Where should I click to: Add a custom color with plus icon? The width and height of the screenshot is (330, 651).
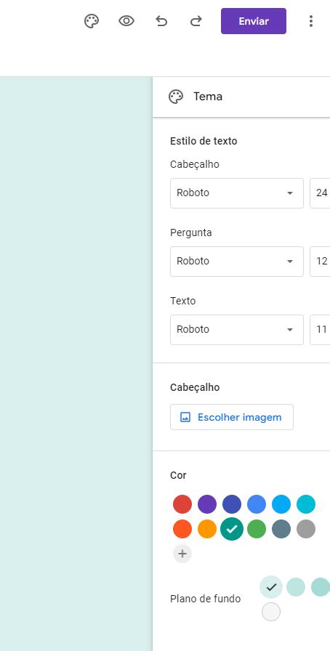(182, 554)
